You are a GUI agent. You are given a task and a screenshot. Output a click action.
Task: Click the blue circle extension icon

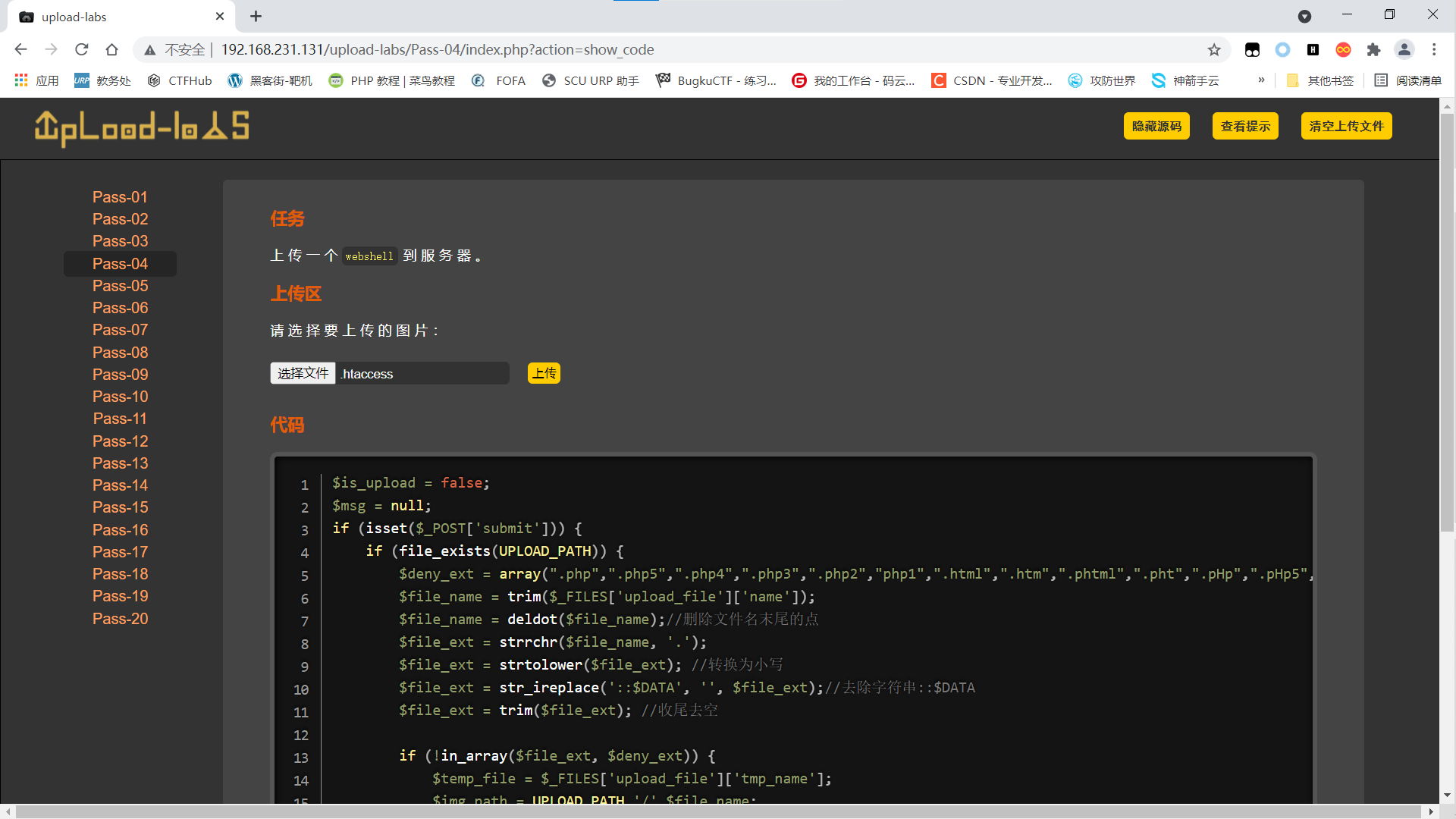1282,49
